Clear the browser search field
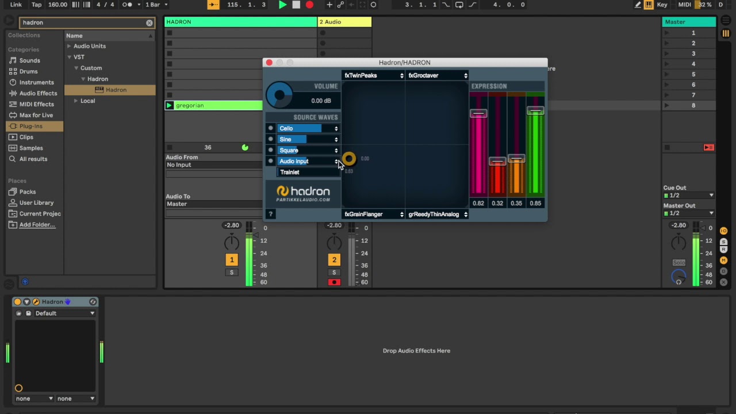This screenshot has height=414, width=736. pyautogui.click(x=149, y=22)
